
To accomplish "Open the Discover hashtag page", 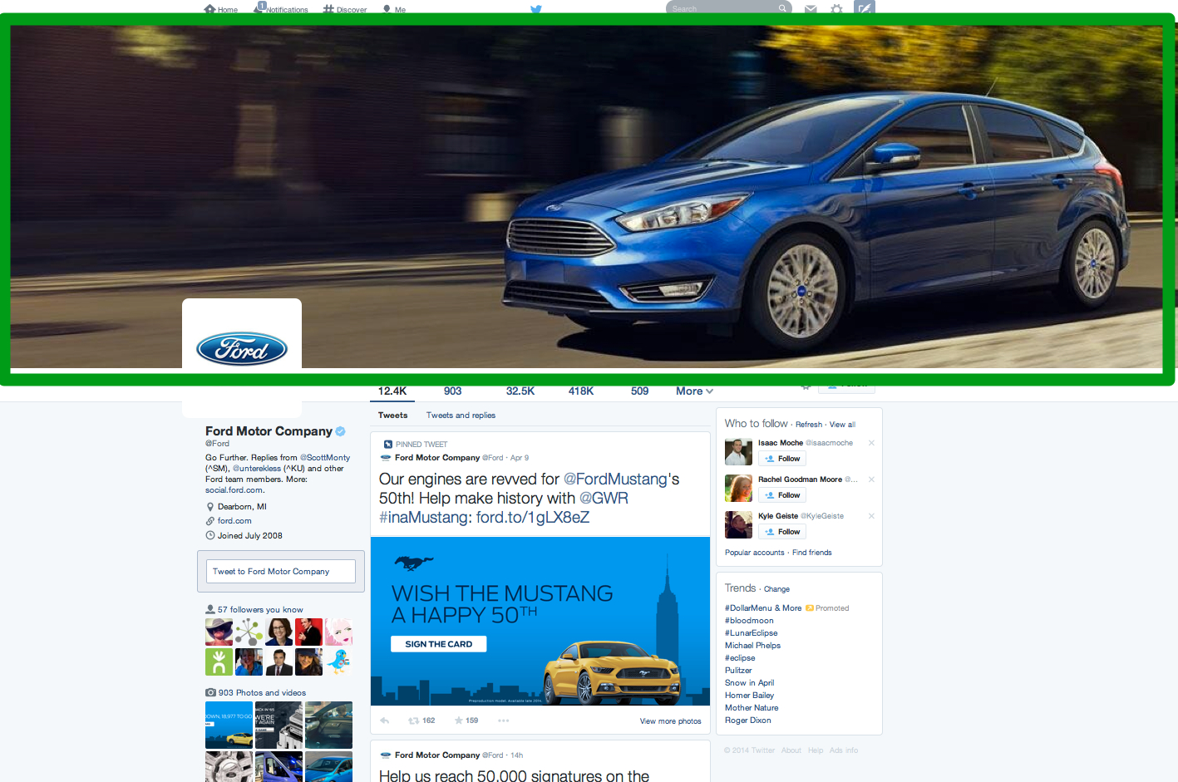I will click(x=345, y=9).
